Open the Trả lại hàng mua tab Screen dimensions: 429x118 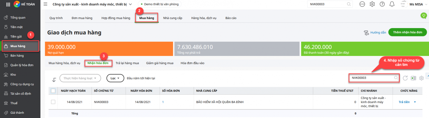coord(127,63)
